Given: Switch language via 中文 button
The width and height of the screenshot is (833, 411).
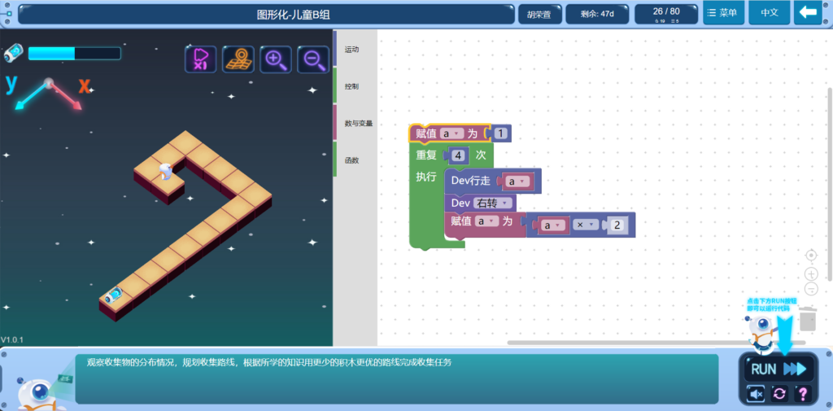Looking at the screenshot, I should (x=769, y=13).
